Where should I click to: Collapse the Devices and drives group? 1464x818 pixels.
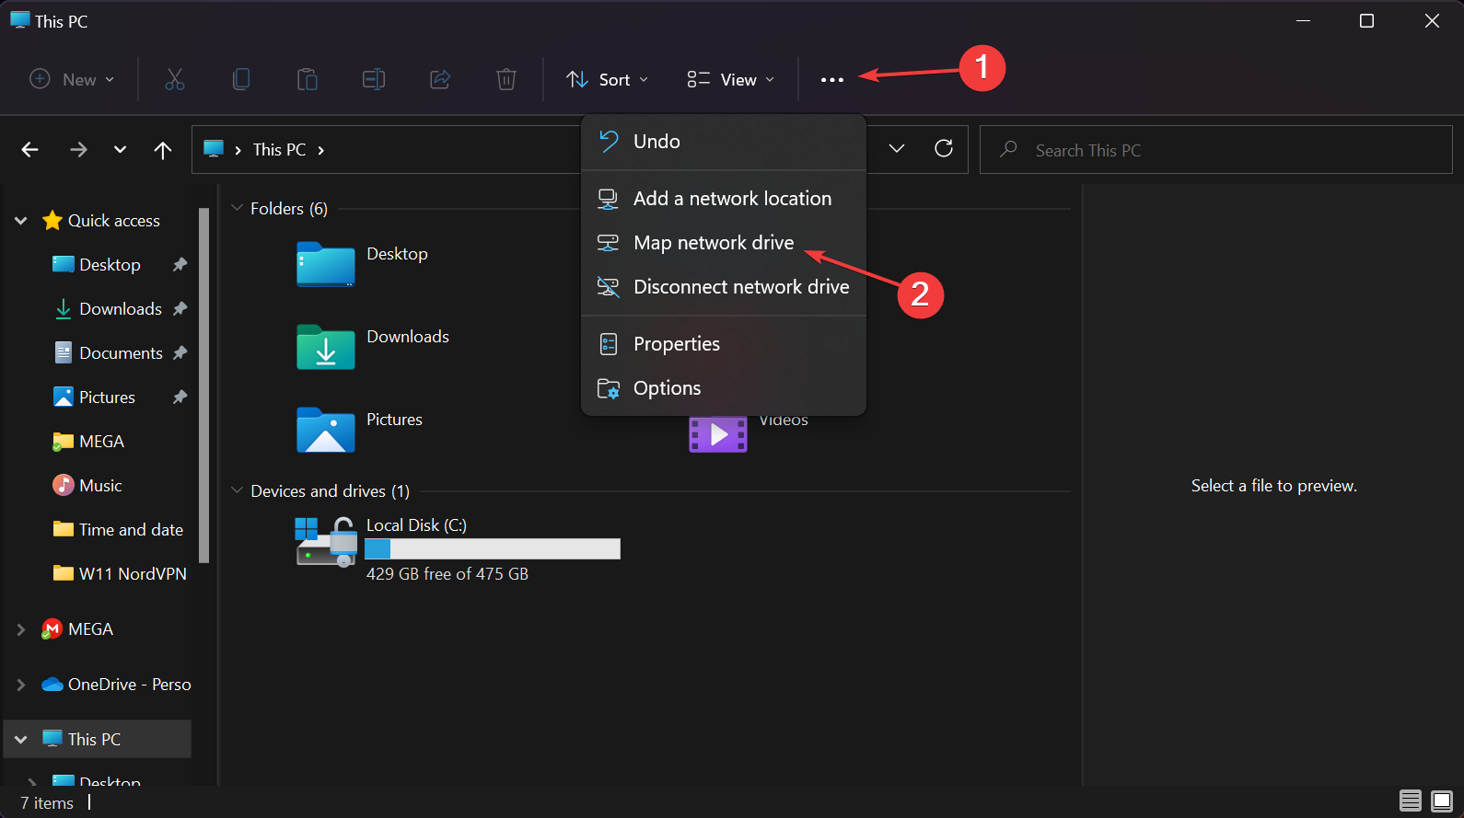click(x=237, y=490)
